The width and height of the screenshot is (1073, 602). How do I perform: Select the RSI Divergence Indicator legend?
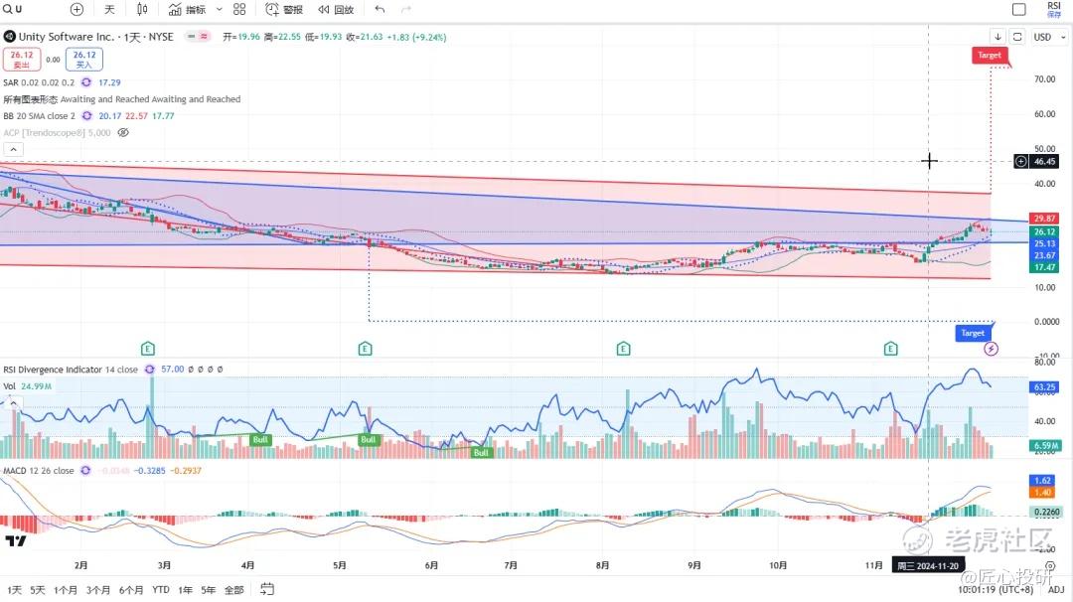[x=70, y=370]
